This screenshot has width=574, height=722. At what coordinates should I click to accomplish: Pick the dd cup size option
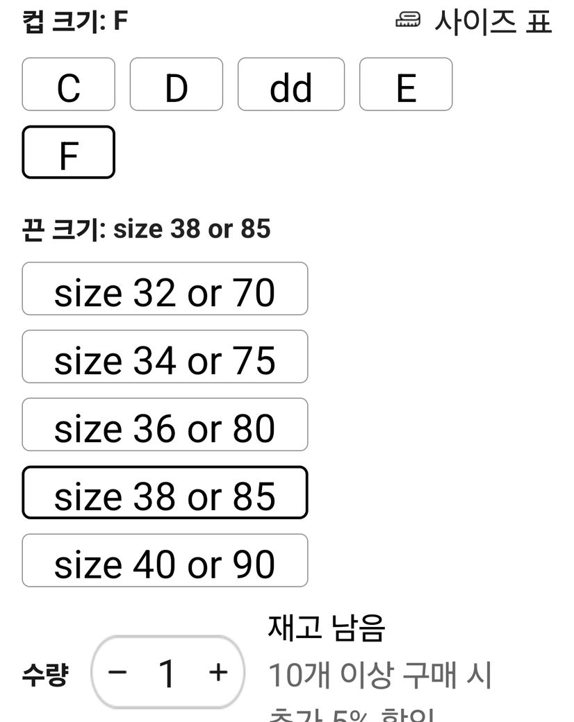290,85
